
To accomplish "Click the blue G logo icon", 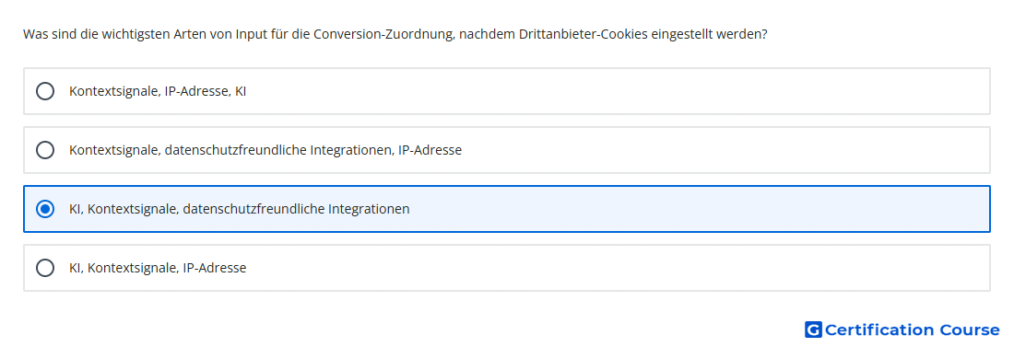I will [813, 330].
